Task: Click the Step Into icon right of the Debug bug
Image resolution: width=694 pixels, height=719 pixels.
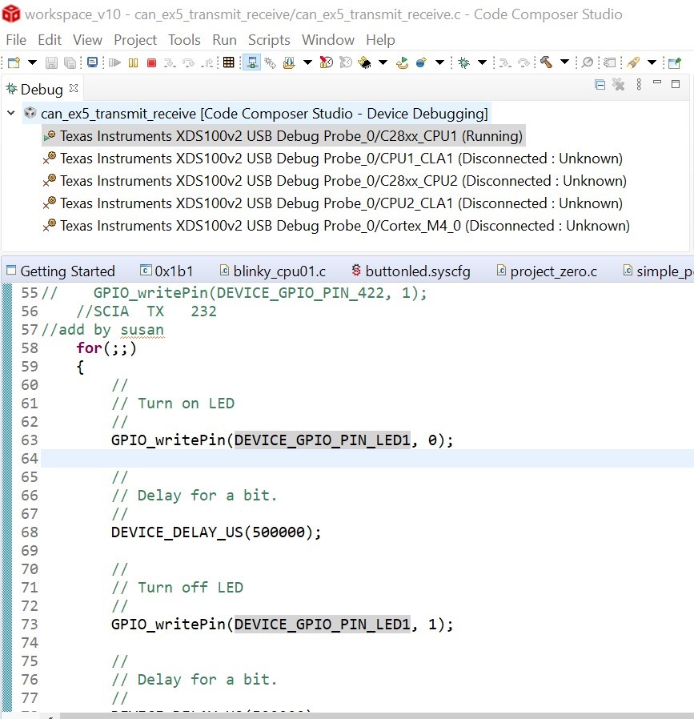Action: tap(505, 62)
